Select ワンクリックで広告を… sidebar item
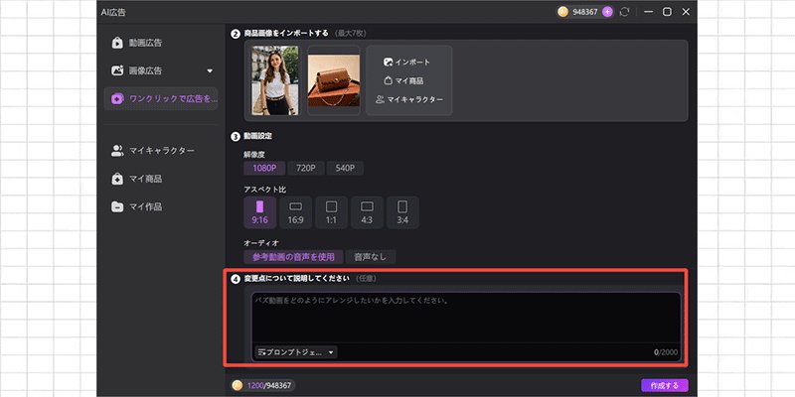The width and height of the screenshot is (795, 397). 161,98
